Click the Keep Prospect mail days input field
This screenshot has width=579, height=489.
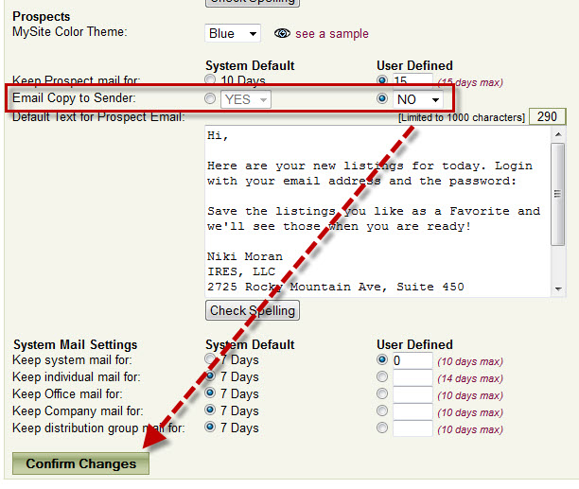point(412,81)
